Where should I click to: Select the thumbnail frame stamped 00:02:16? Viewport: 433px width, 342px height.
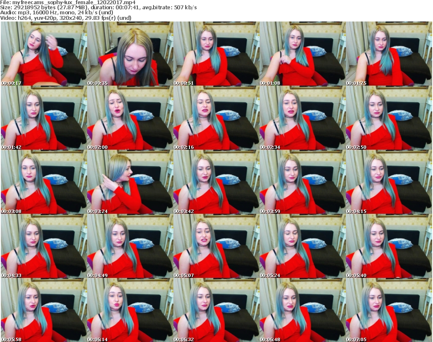[216, 118]
